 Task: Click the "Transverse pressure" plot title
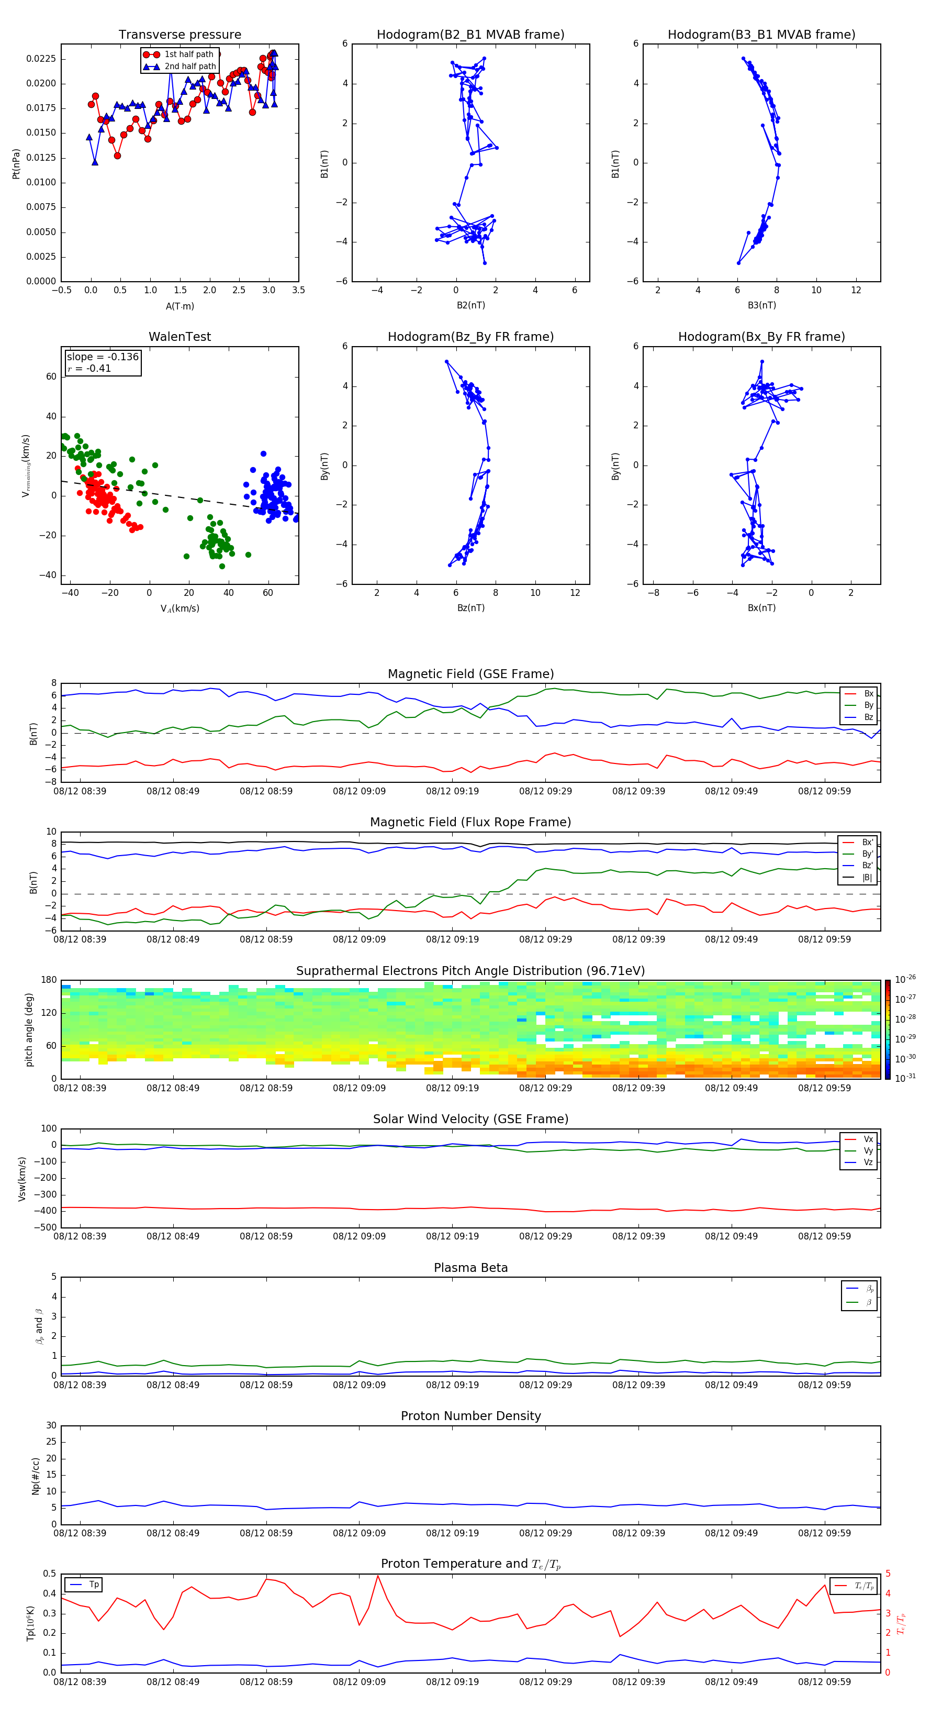click(180, 34)
